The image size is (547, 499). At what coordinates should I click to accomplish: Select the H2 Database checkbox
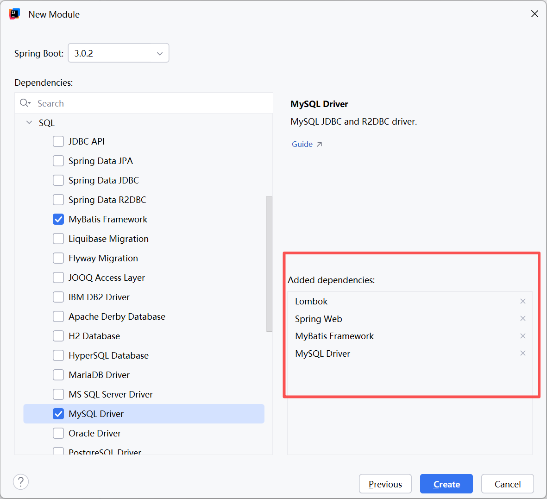click(x=58, y=336)
